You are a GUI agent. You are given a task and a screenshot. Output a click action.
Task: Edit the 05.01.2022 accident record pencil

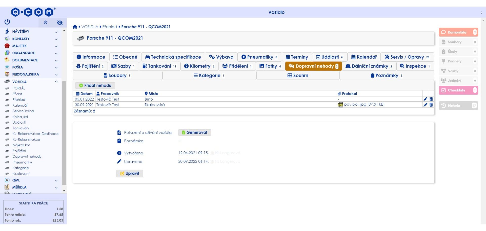[x=425, y=99]
